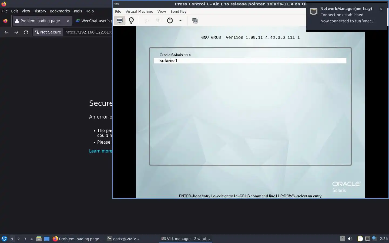Click the removable media tray icon

tap(343, 238)
